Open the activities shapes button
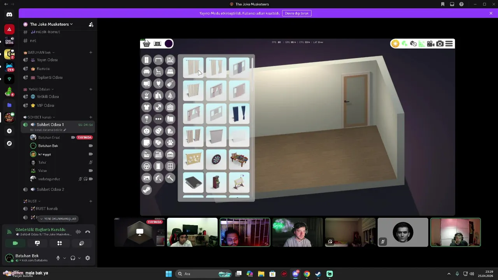The width and height of the screenshot is (498, 280). click(x=60, y=243)
